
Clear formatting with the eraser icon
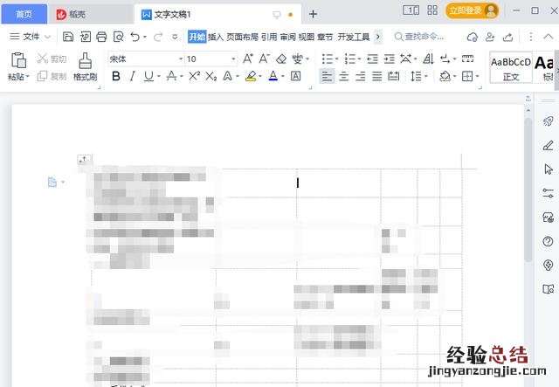pos(281,59)
